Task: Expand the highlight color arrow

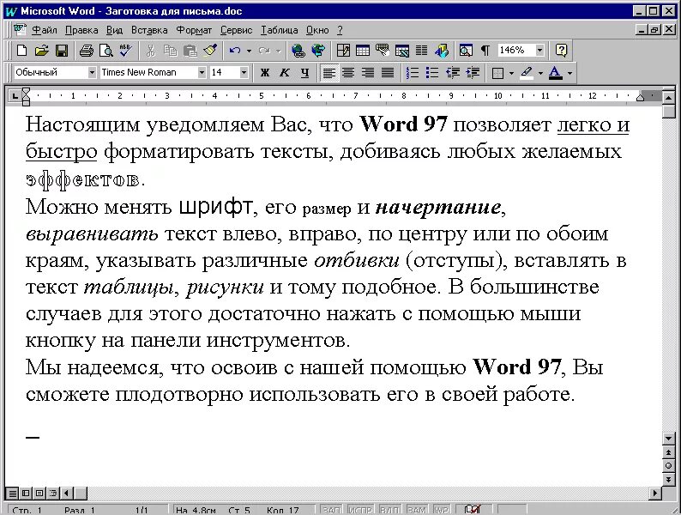Action: [x=540, y=73]
